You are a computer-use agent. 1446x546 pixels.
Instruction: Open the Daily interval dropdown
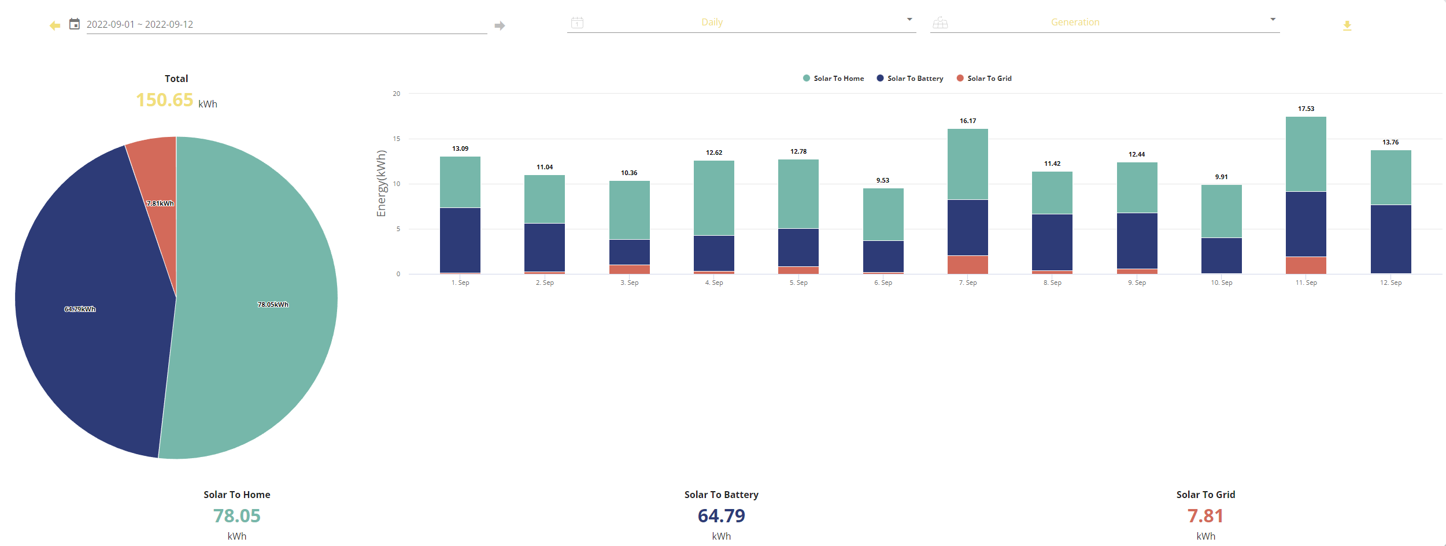tap(742, 22)
